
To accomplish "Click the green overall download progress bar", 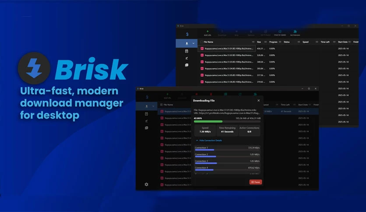I will [x=227, y=121].
